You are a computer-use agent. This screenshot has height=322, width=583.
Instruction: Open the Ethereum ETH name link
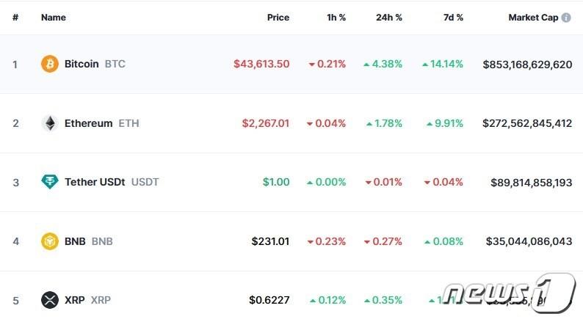point(88,123)
